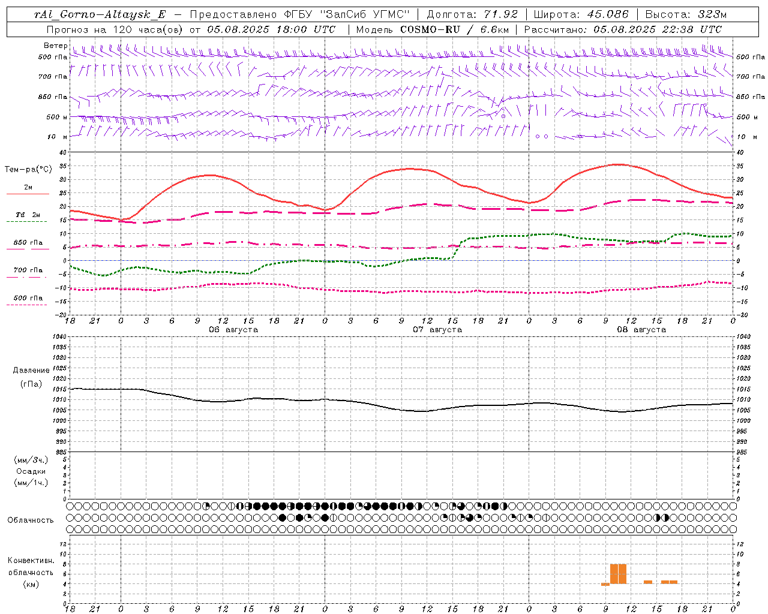Click the short orange convective bar near 14h
The image size is (768, 614).
click(x=648, y=582)
